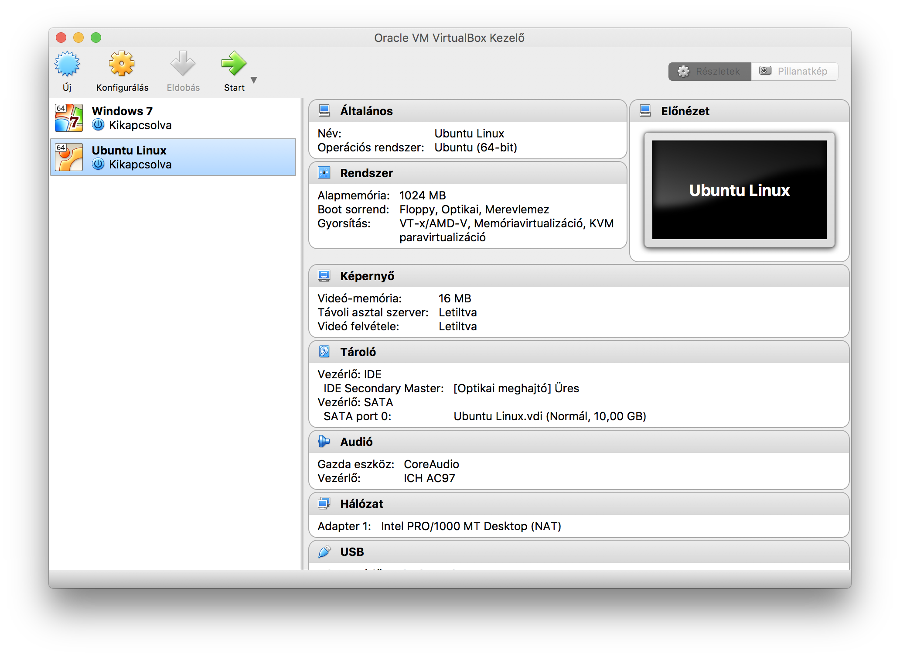Click the 'Vezérlő: SATA' line
Screen dimensions: 900x658
pos(355,402)
